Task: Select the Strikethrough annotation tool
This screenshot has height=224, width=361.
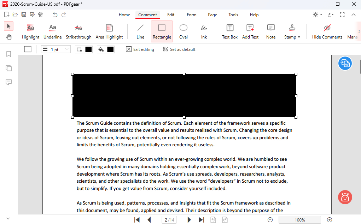Action: coord(78,31)
